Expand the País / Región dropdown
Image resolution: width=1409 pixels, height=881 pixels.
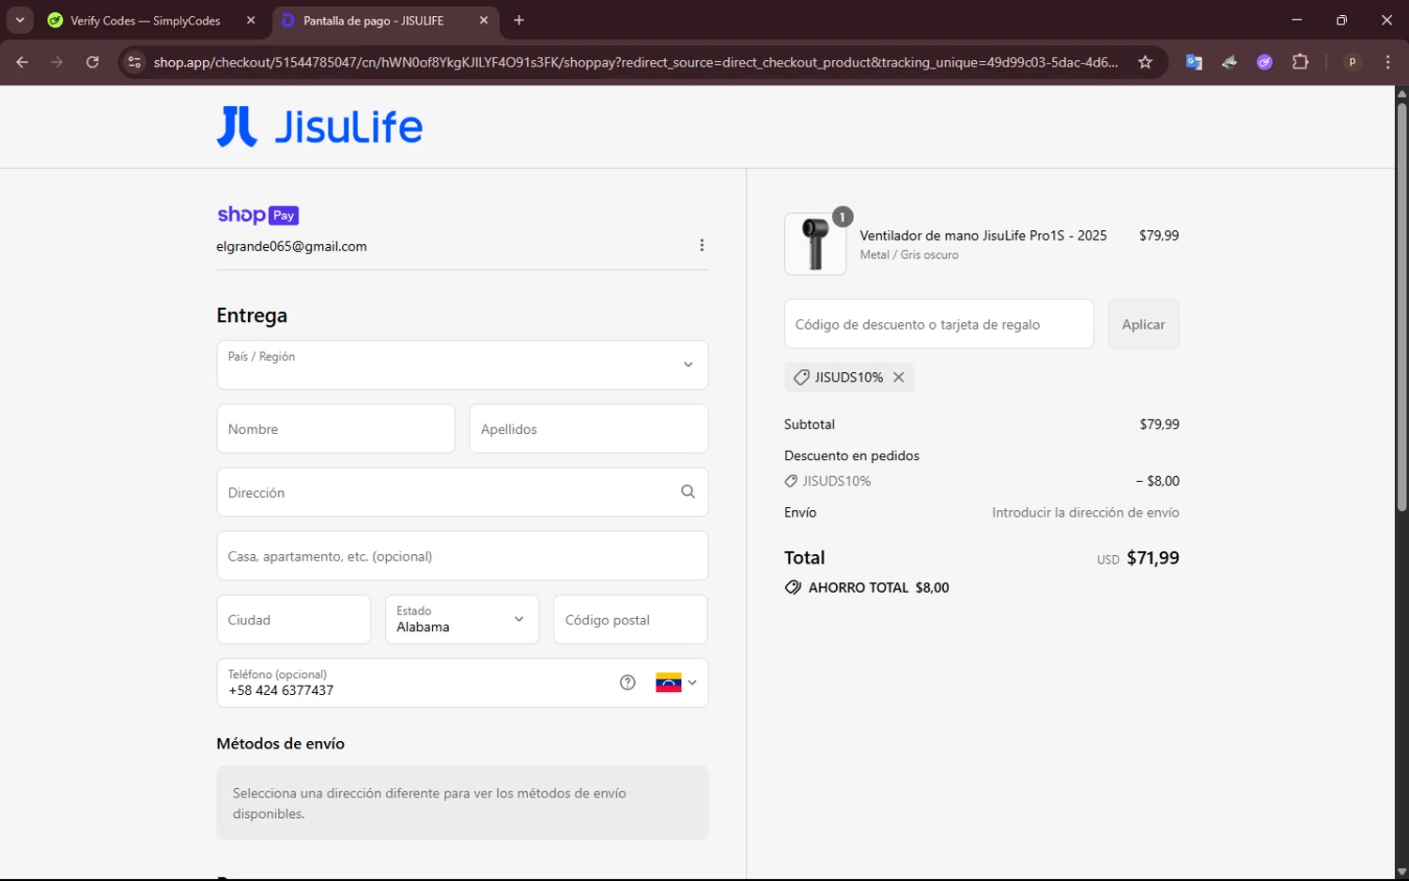tap(462, 364)
